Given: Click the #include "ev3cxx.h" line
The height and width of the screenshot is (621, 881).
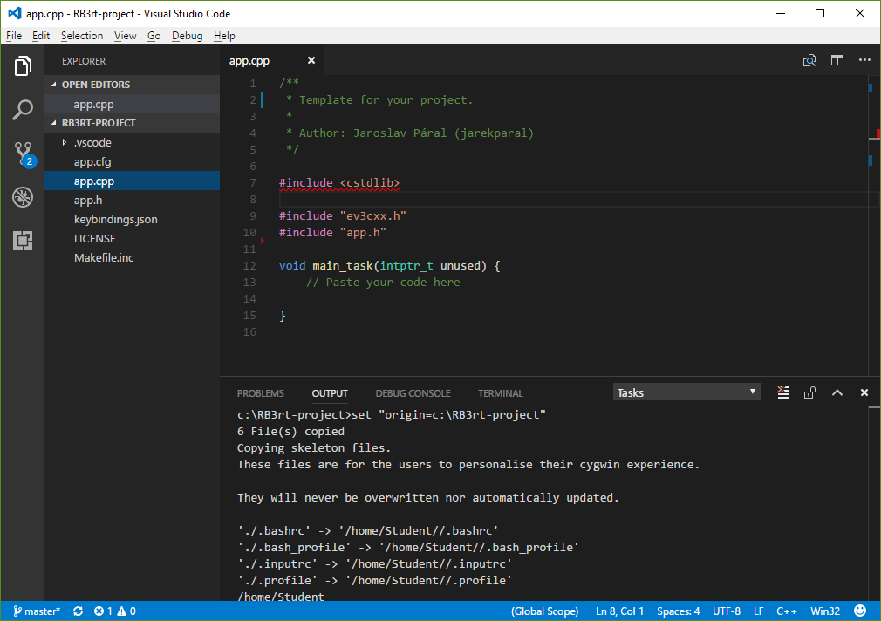Looking at the screenshot, I should [343, 215].
